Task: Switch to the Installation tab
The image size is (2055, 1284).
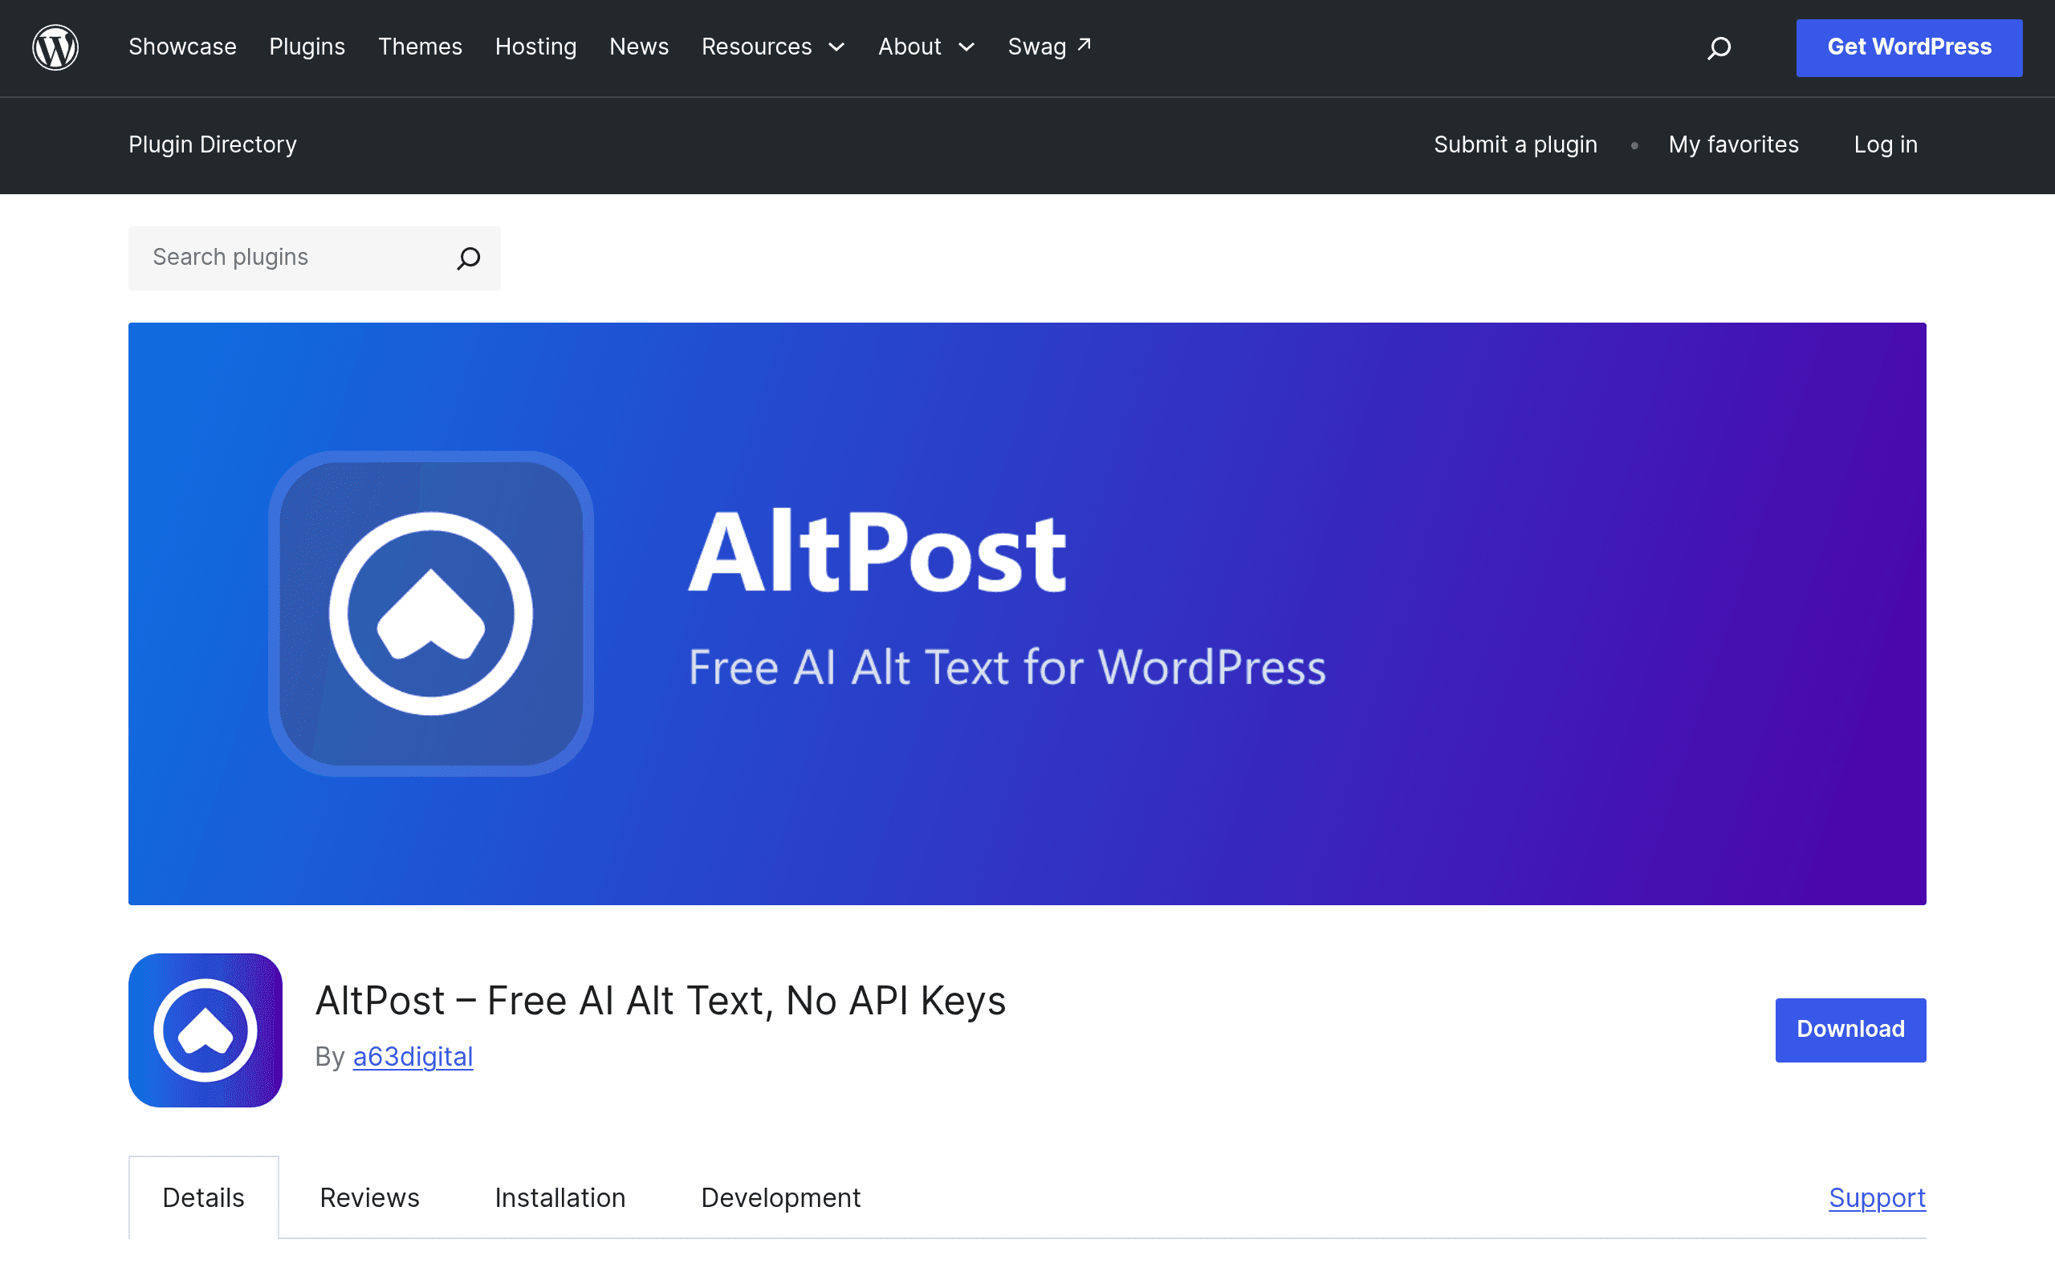Action: [x=560, y=1197]
